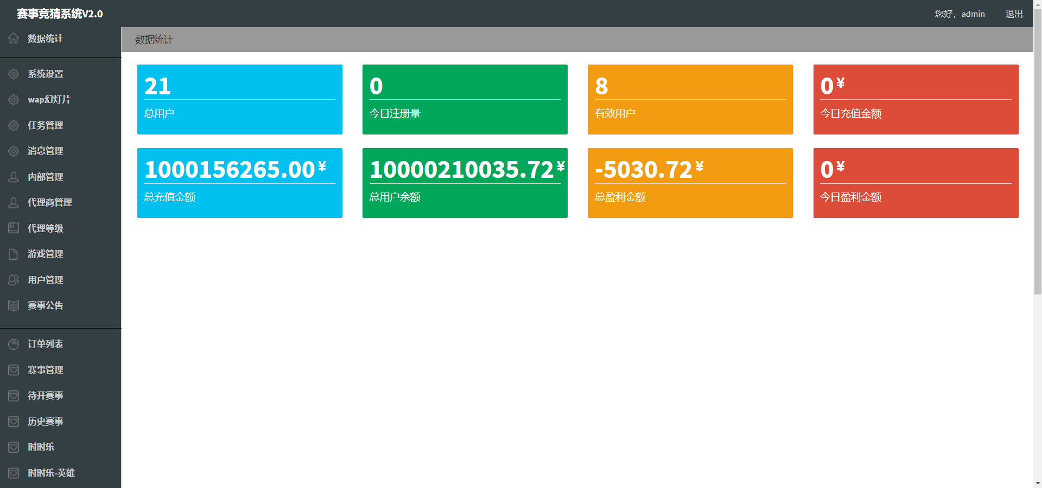1042x488 pixels.
Task: Open the 待开赛事 menu entry
Action: (60, 395)
